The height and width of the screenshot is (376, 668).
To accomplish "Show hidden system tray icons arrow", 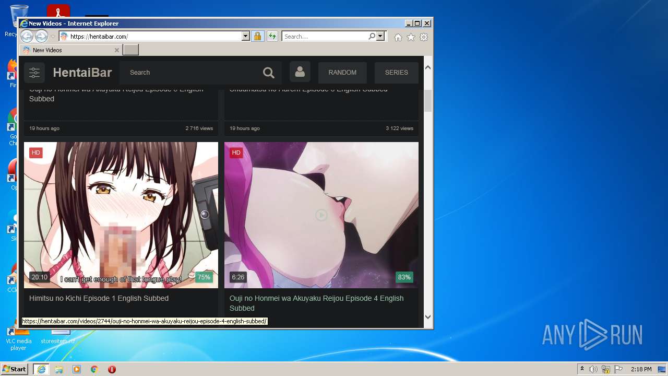I will click(582, 369).
